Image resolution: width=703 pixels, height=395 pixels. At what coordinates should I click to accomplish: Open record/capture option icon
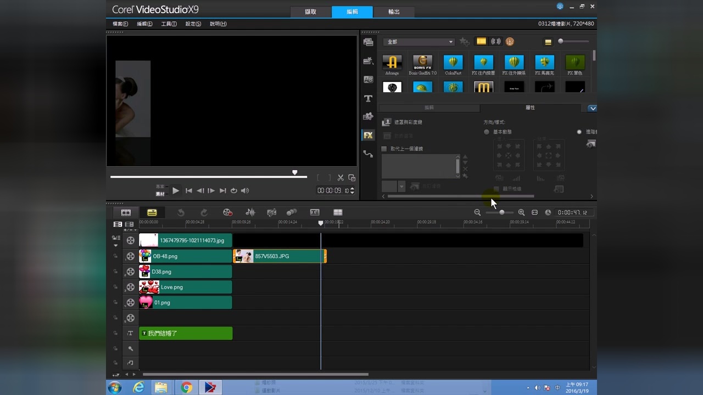(227, 212)
